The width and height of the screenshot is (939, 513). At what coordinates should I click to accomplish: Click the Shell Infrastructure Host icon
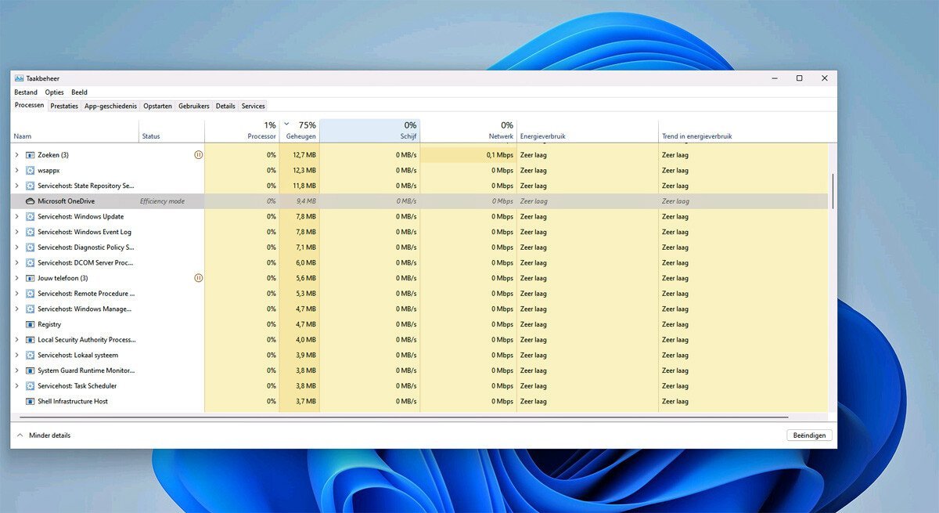coord(31,401)
